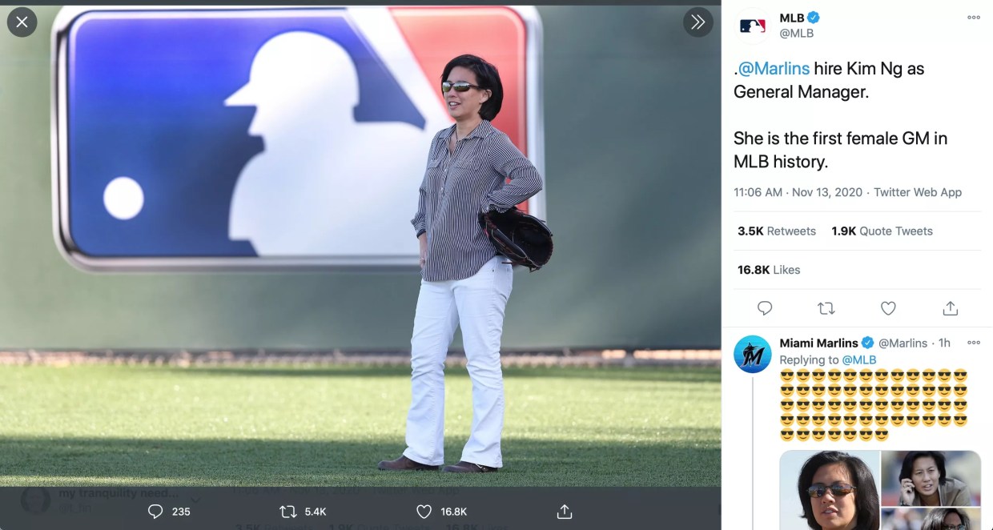Click the verified badge next to MLB
993x530 pixels.
(814, 17)
